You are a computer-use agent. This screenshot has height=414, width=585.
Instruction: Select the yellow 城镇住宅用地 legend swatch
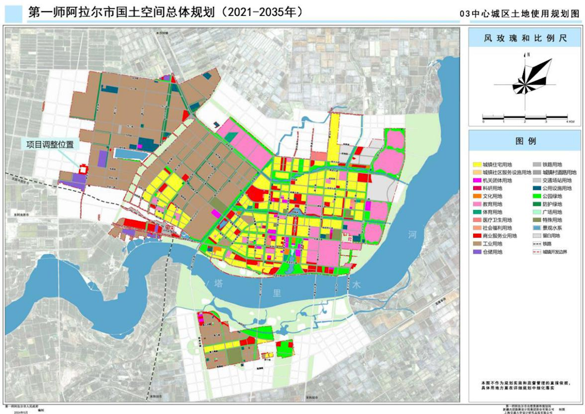(x=477, y=165)
